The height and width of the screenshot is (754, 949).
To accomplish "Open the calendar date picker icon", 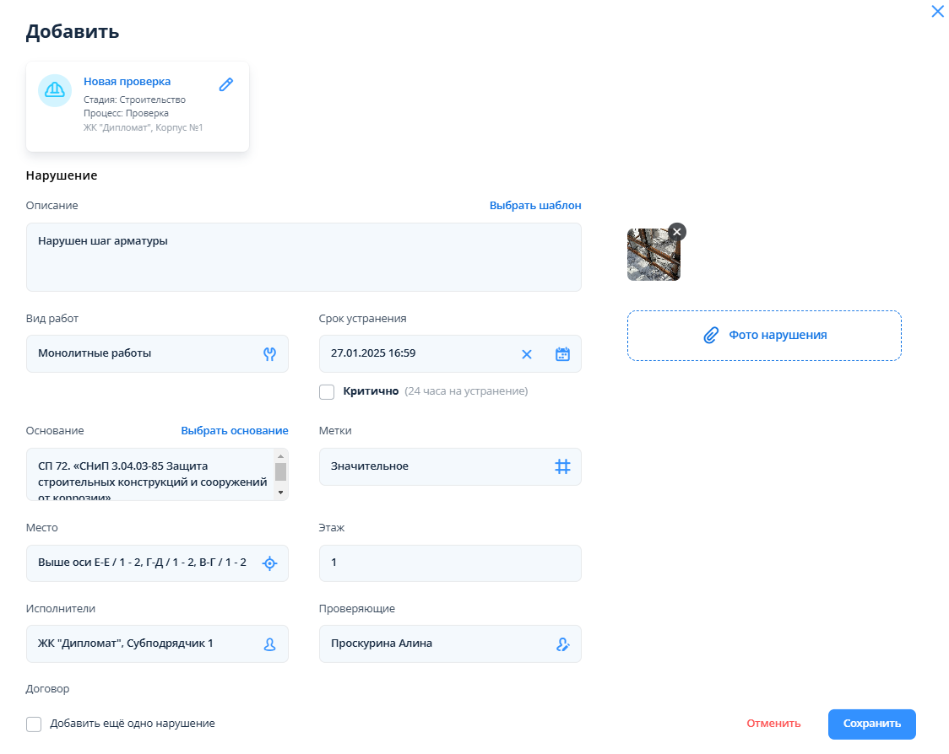I will click(562, 354).
